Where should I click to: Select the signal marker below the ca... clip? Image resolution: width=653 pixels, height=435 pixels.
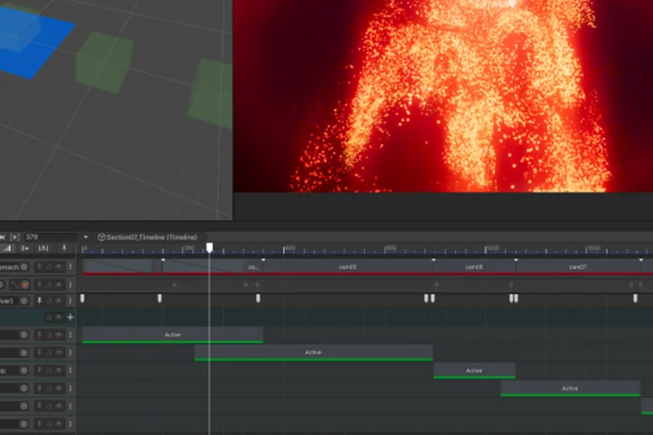pos(258,298)
